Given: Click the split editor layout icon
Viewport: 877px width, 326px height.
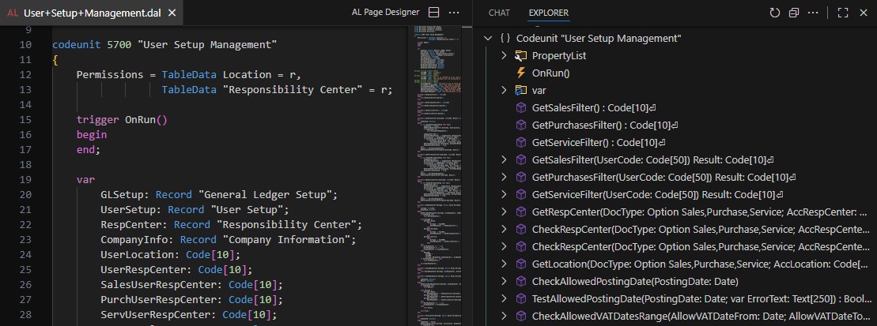Looking at the screenshot, I should 433,13.
